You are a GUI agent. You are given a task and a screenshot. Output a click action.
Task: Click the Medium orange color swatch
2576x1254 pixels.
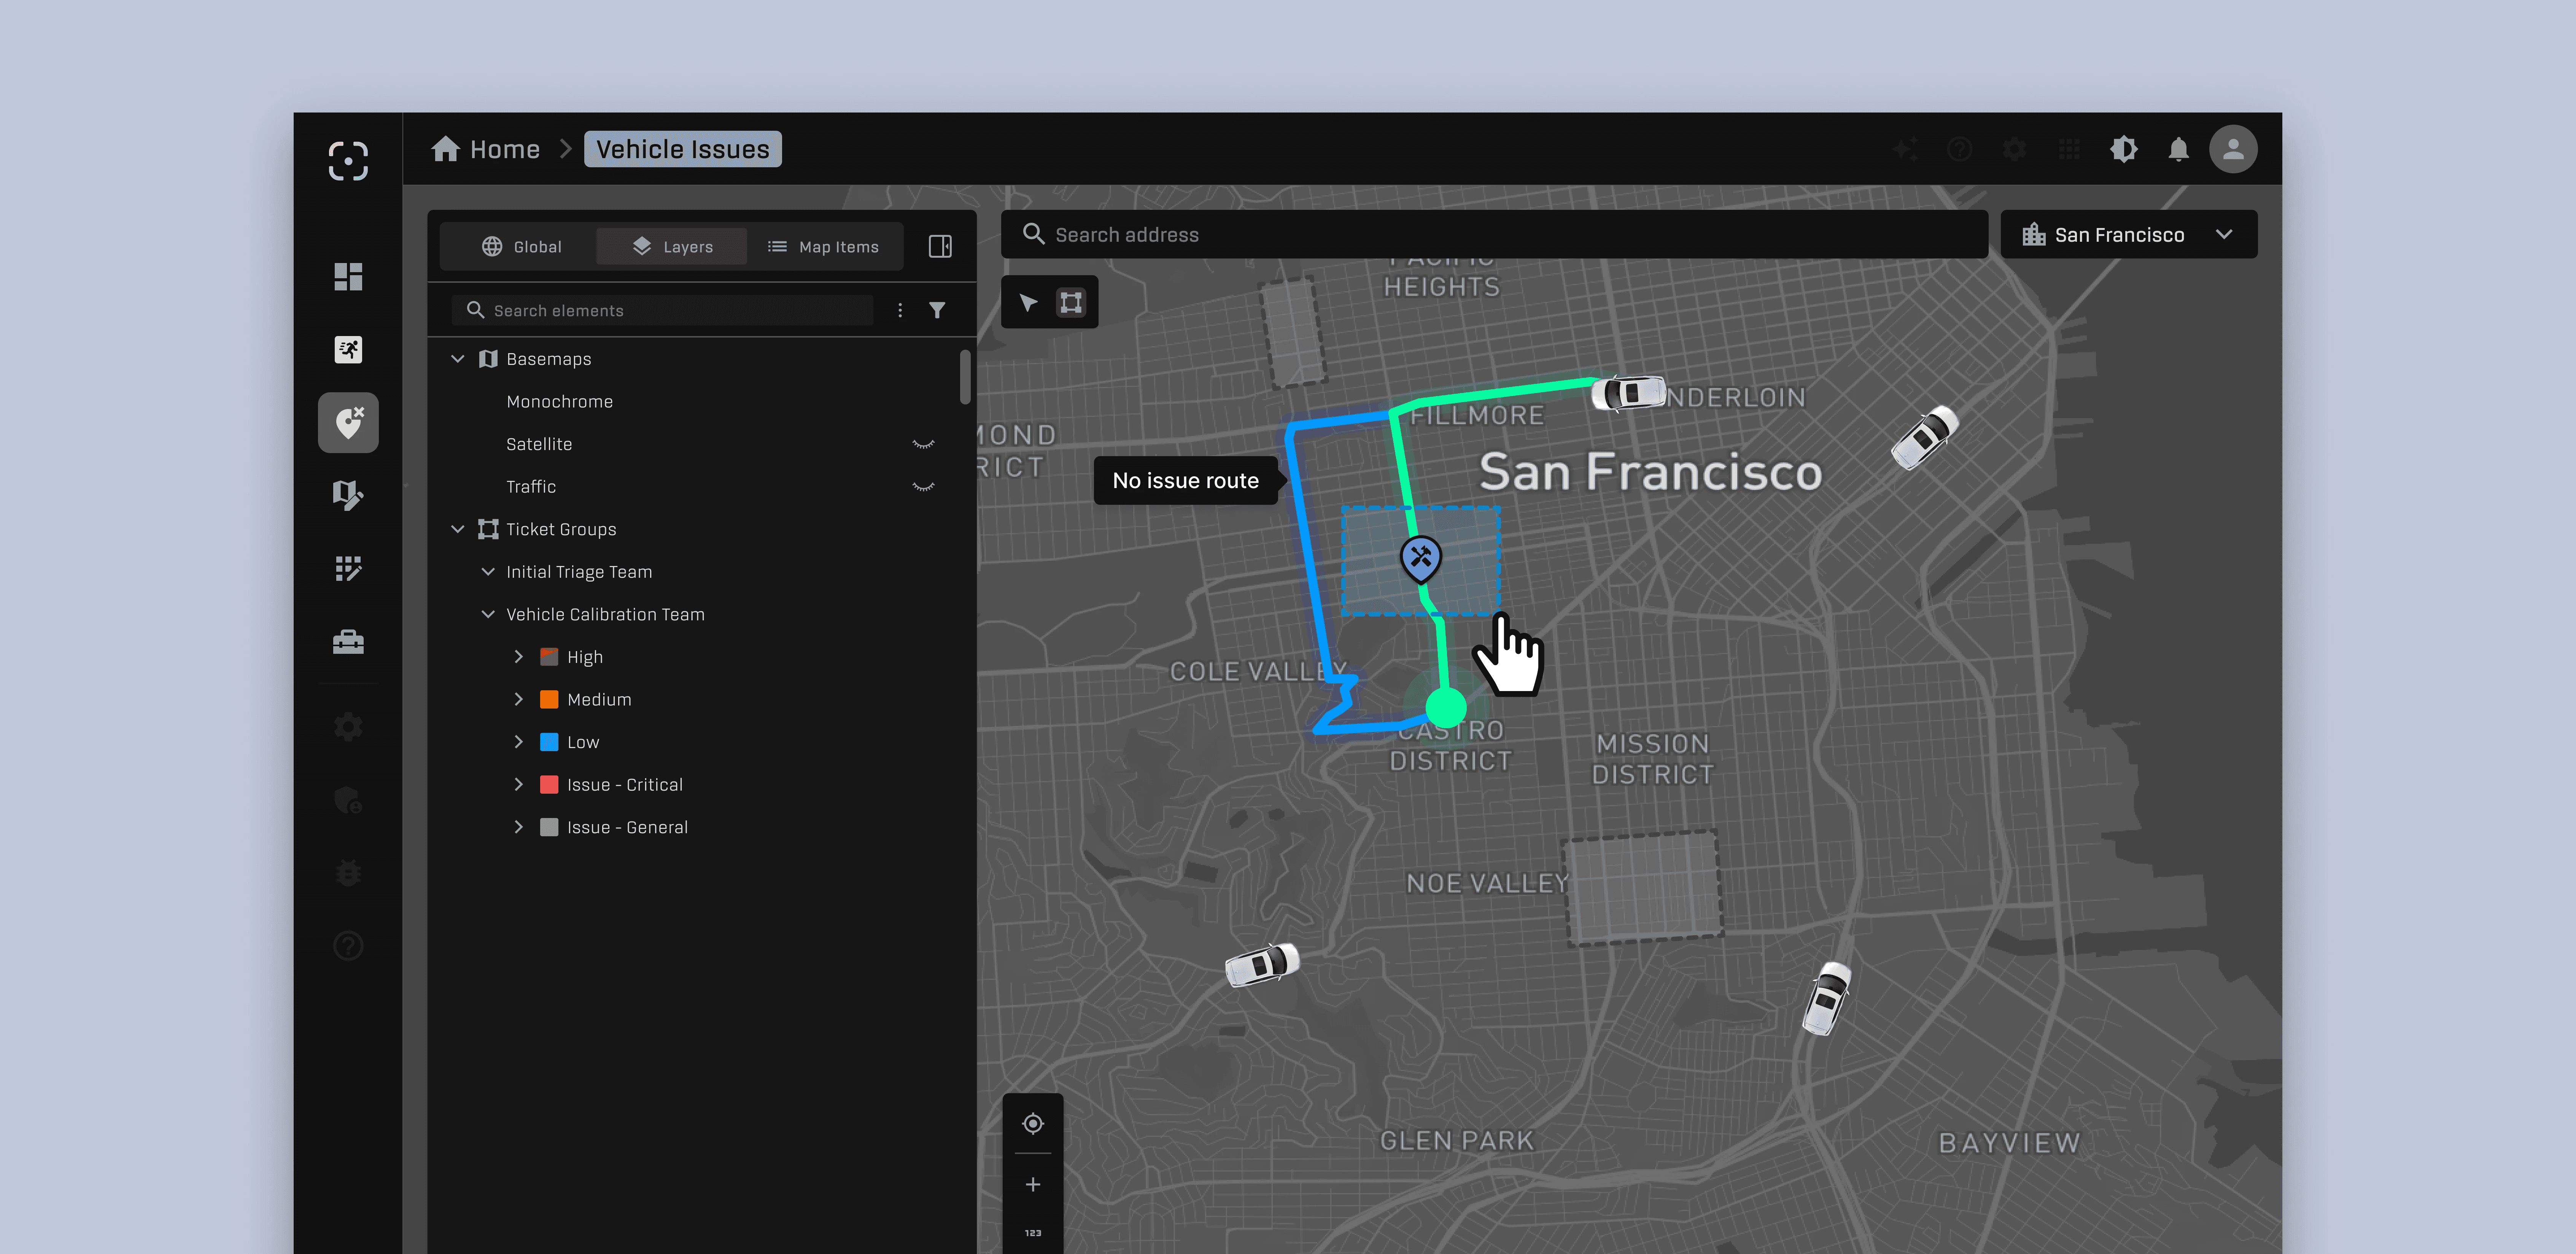pos(549,699)
